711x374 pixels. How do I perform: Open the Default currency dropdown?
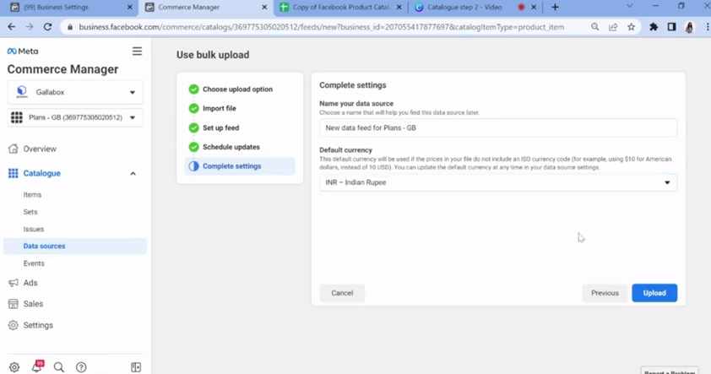[x=498, y=182]
